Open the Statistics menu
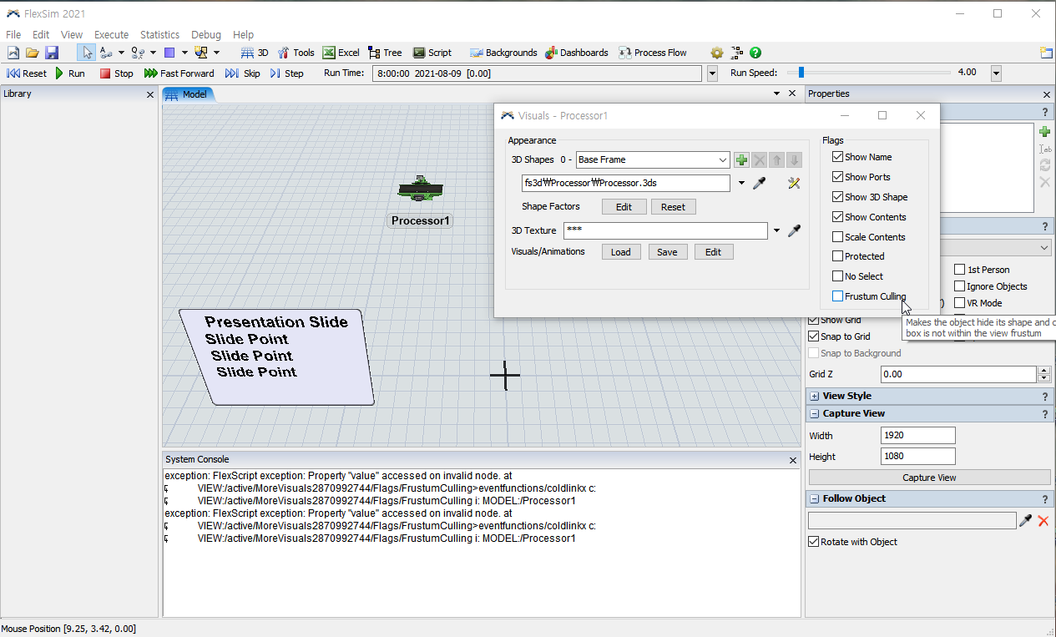The width and height of the screenshot is (1056, 637). coord(159,35)
